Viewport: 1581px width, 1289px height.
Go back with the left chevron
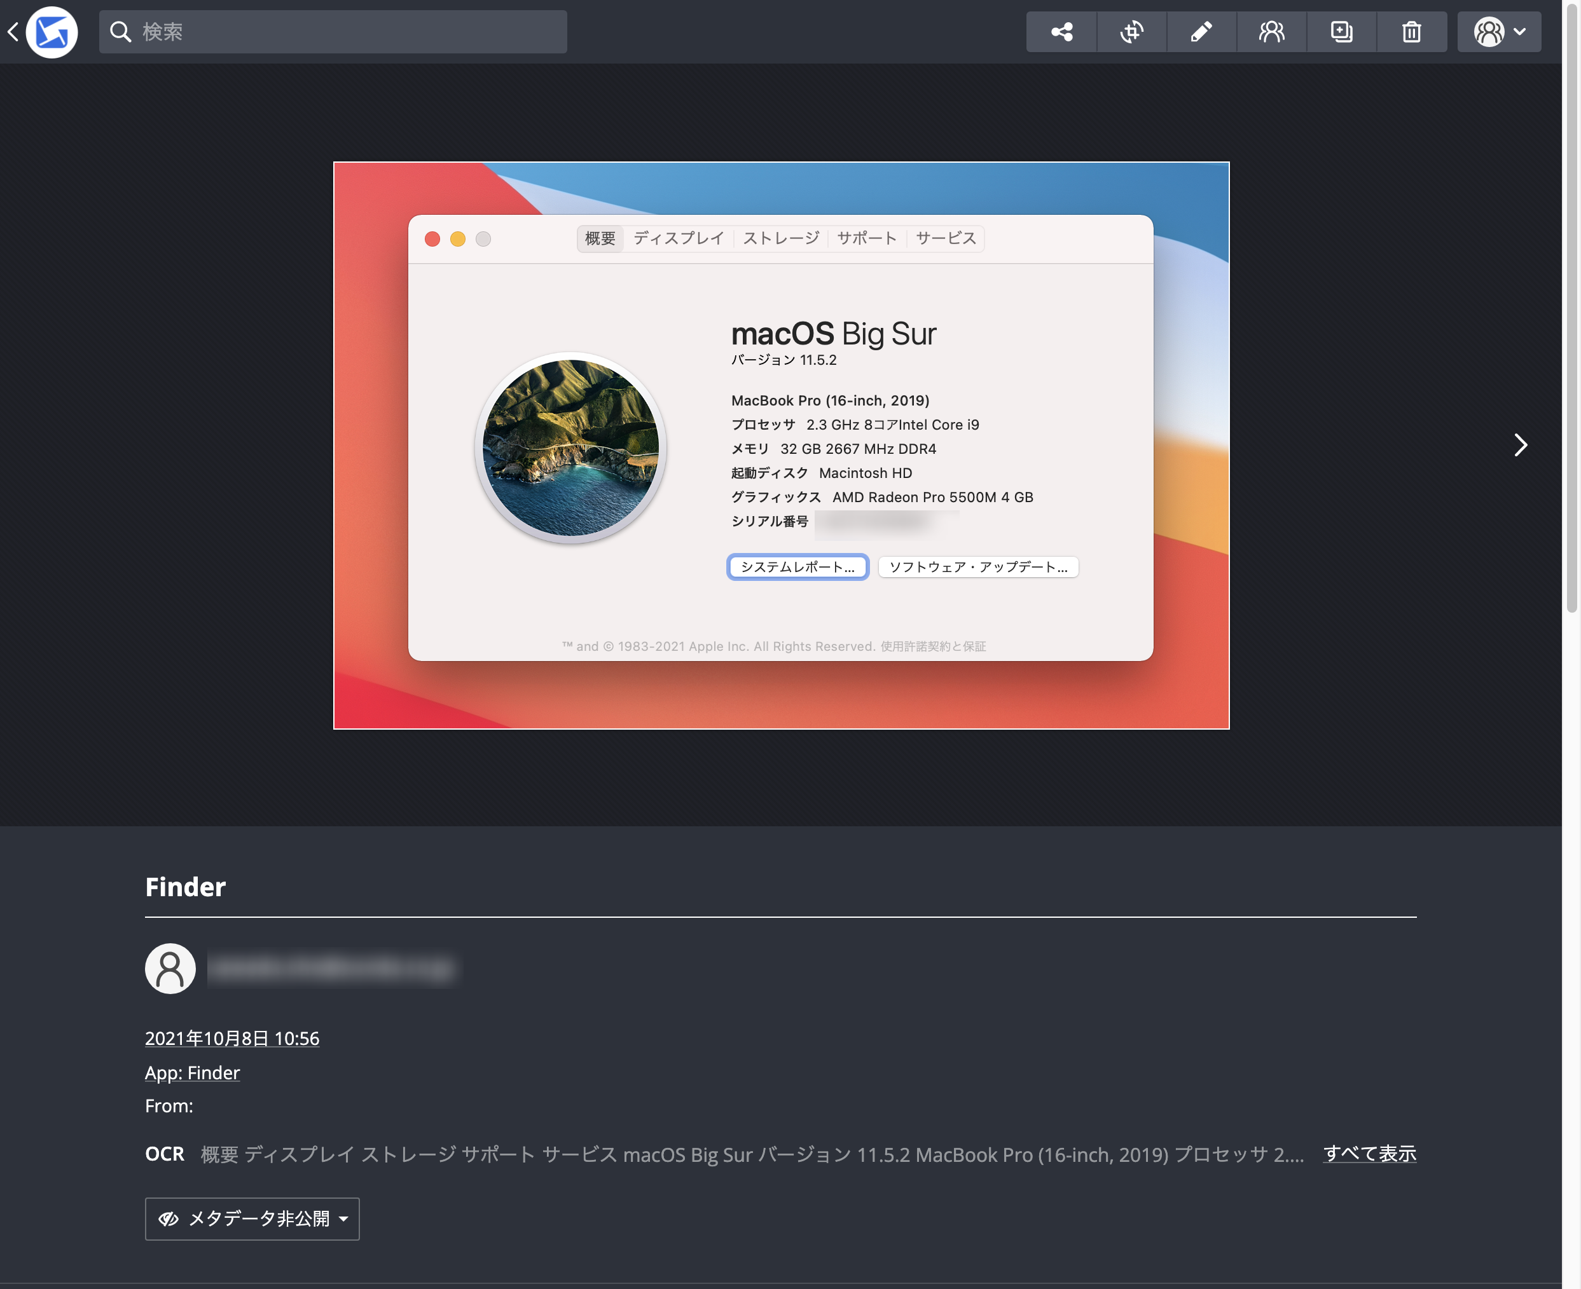(x=13, y=32)
